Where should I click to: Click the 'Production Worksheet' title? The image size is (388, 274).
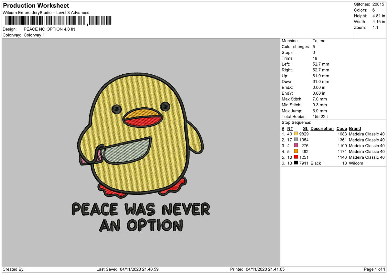pos(36,6)
